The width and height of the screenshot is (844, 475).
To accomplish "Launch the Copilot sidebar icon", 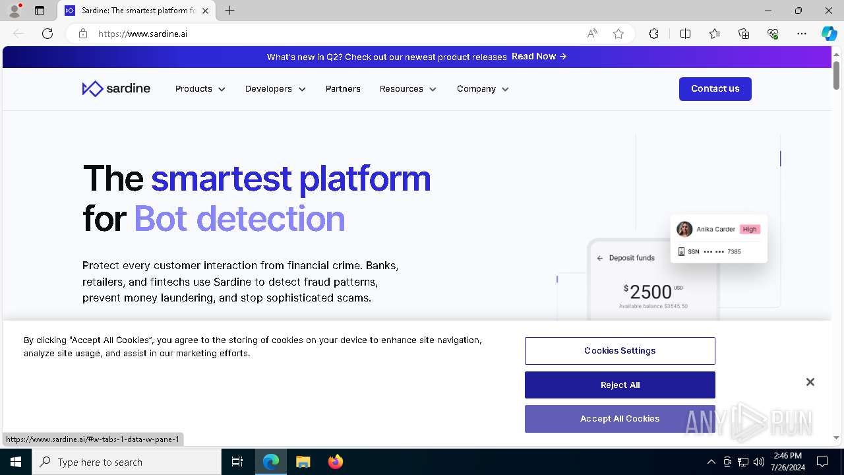I will (x=829, y=34).
